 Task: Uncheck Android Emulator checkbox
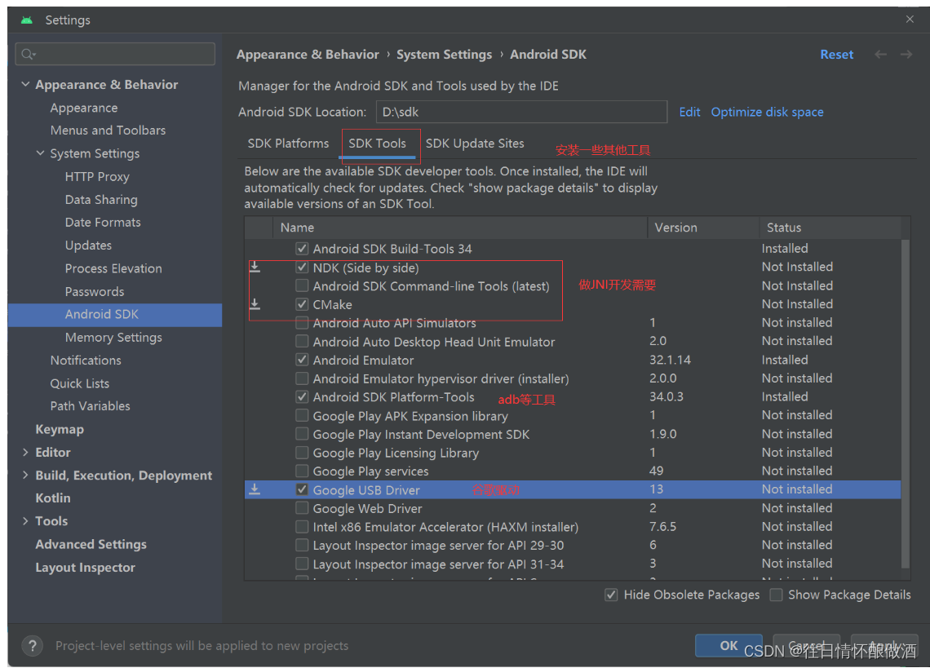(x=302, y=360)
